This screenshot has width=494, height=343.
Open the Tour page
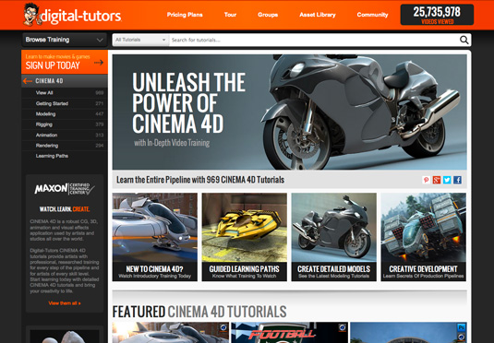[230, 15]
